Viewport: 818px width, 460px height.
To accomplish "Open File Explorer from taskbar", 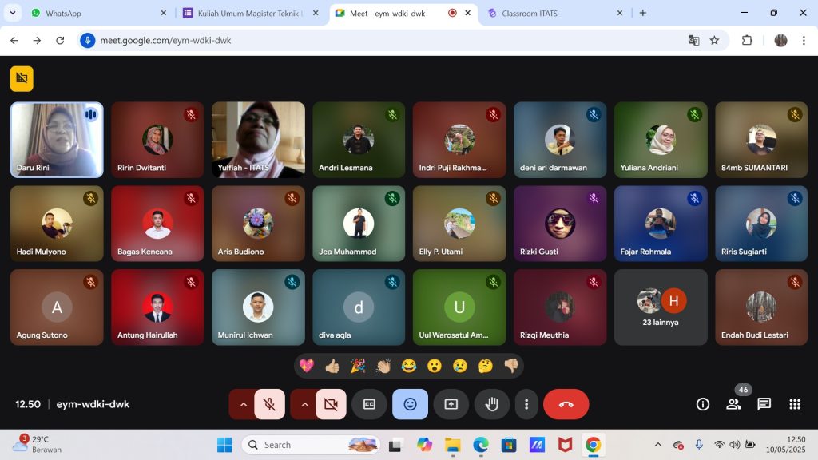I will [x=453, y=445].
